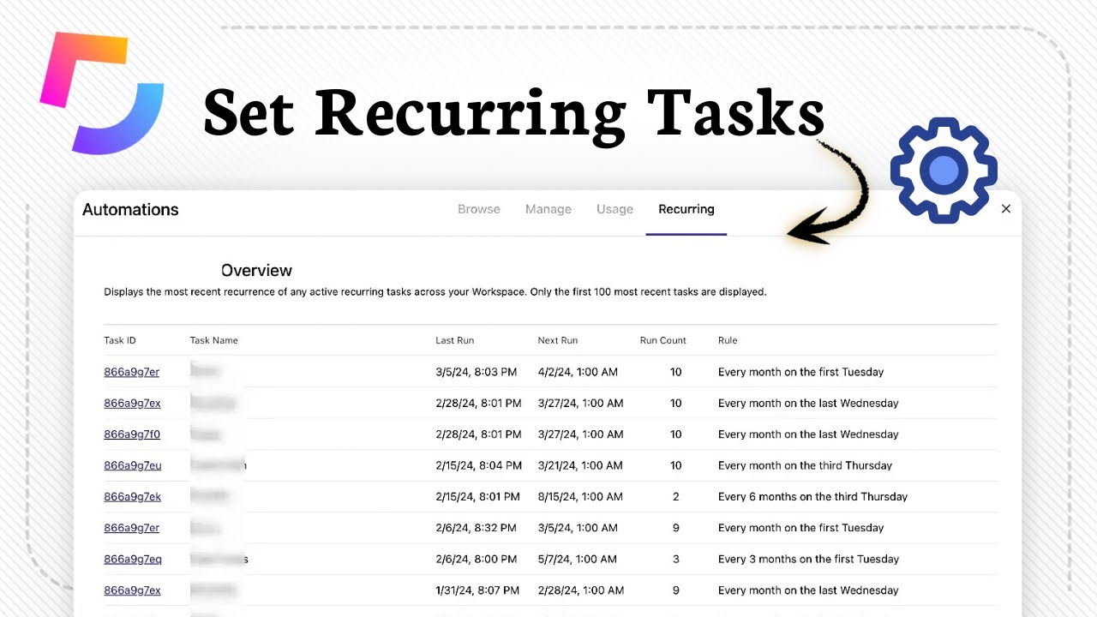The width and height of the screenshot is (1097, 617).
Task: Open the Manage tab
Action: [548, 209]
